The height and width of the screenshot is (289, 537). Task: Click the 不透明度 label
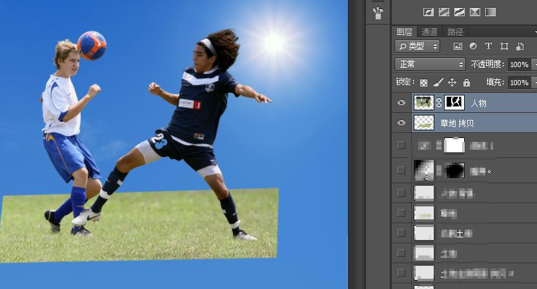(487, 65)
